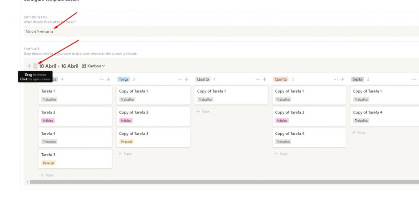The image size is (419, 207).
Task: Add a card using Quarta column plus
Action: [265, 79]
